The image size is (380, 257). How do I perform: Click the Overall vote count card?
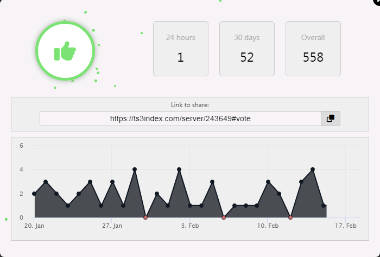313,49
